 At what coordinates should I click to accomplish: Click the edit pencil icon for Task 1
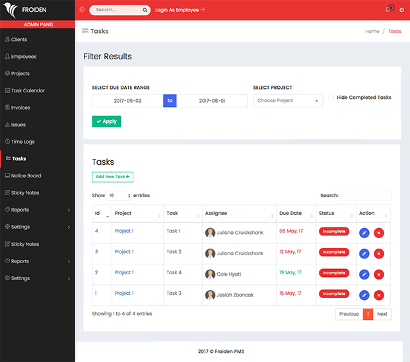[364, 233]
